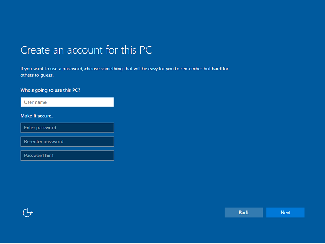Focus the Re-enter password field
Viewport: 325px width, 244px height.
coord(67,142)
